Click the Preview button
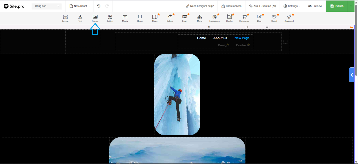358x164 pixels. [315, 6]
